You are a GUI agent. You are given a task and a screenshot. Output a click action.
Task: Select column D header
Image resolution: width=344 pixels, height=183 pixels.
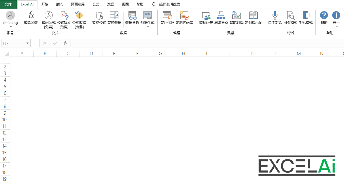click(91, 53)
